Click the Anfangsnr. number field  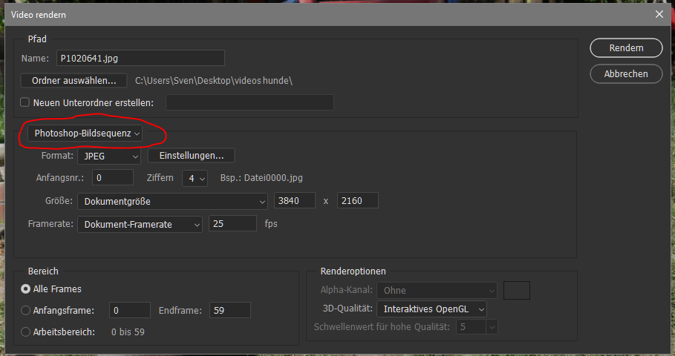(x=113, y=178)
